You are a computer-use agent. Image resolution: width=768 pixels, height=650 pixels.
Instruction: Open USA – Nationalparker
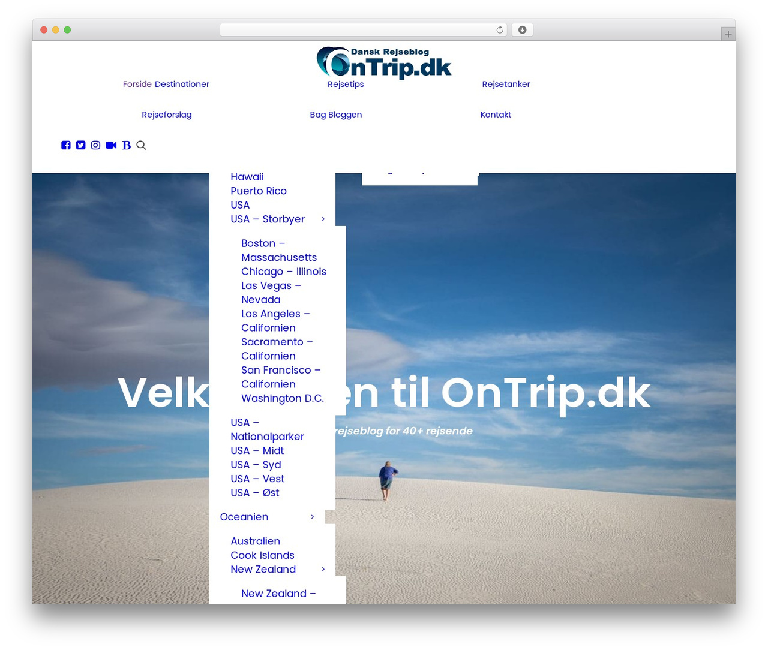[267, 429]
